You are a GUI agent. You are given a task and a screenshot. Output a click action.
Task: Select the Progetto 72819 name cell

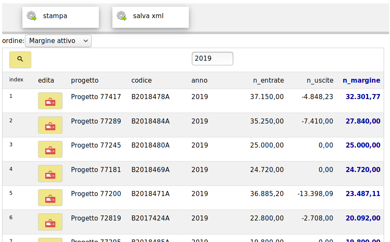pos(96,218)
